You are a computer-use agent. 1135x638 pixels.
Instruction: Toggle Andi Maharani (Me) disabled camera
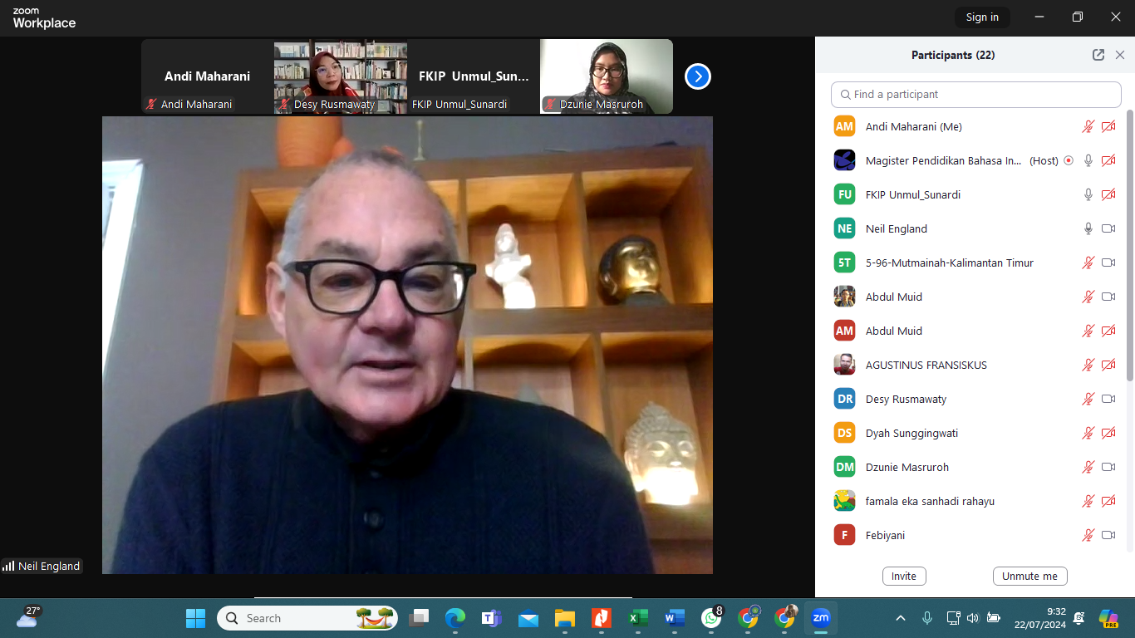tap(1108, 126)
